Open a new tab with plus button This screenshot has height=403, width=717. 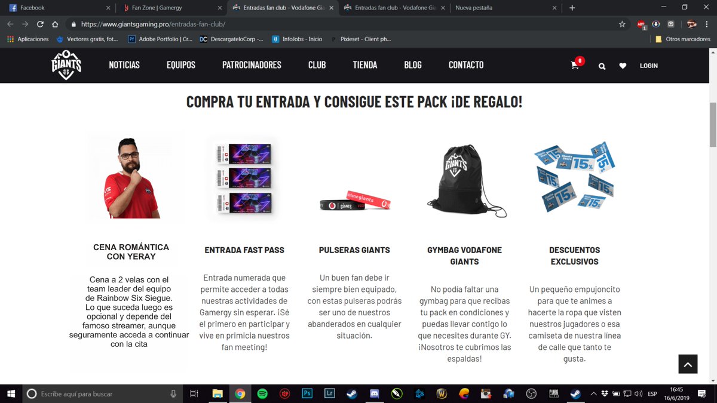point(572,8)
